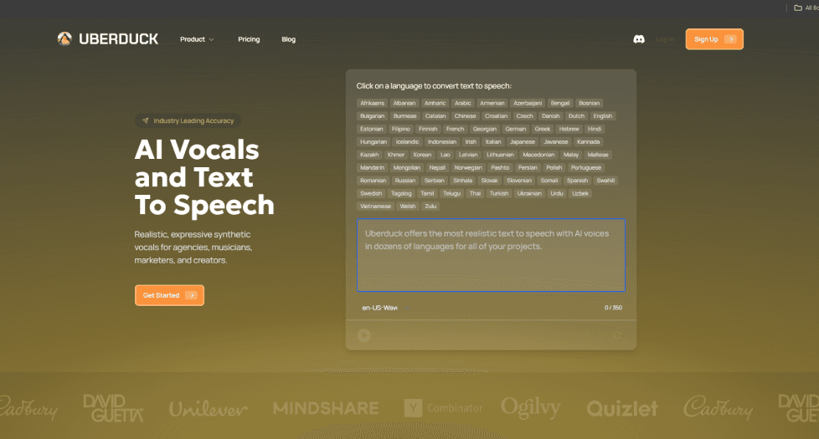This screenshot has width=819, height=439.
Task: Choose the Korean language tag
Action: pos(423,155)
